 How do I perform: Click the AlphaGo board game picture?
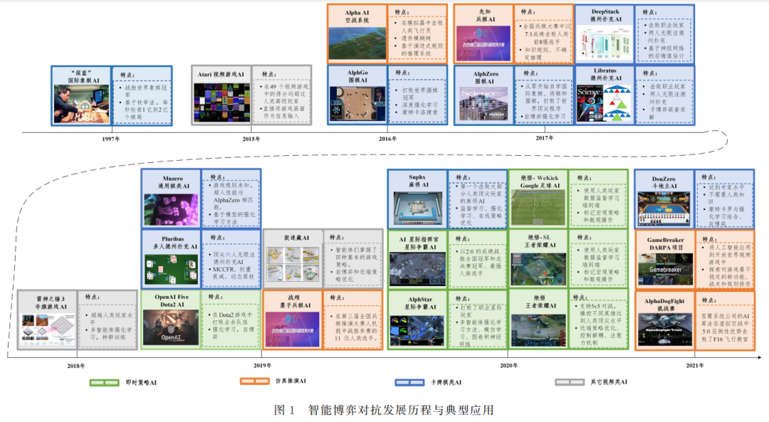[x=357, y=103]
